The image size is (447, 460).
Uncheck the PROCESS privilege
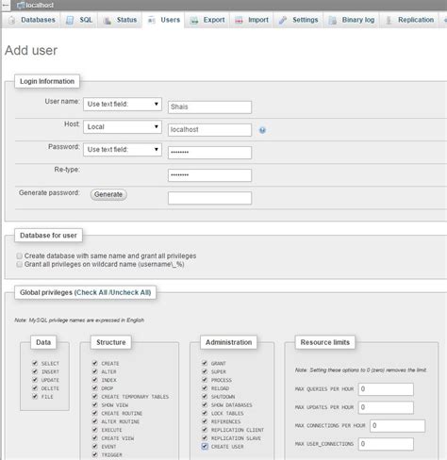[205, 380]
